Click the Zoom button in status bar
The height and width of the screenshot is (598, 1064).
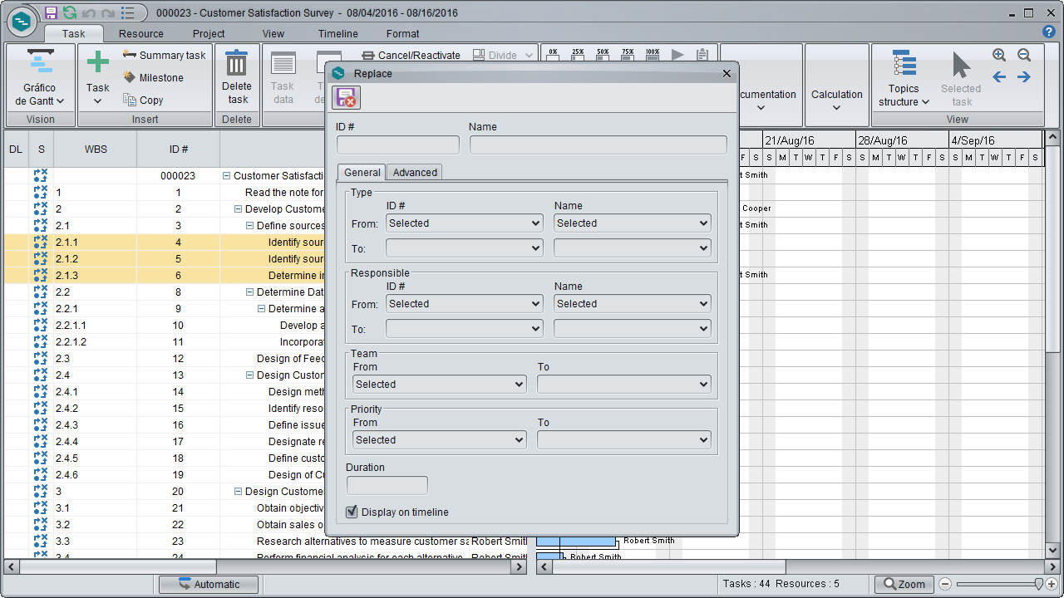coord(904,584)
